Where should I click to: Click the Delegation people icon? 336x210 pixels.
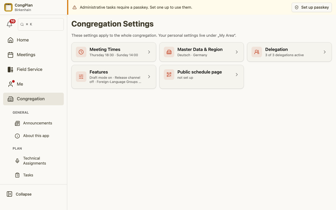pos(257,52)
